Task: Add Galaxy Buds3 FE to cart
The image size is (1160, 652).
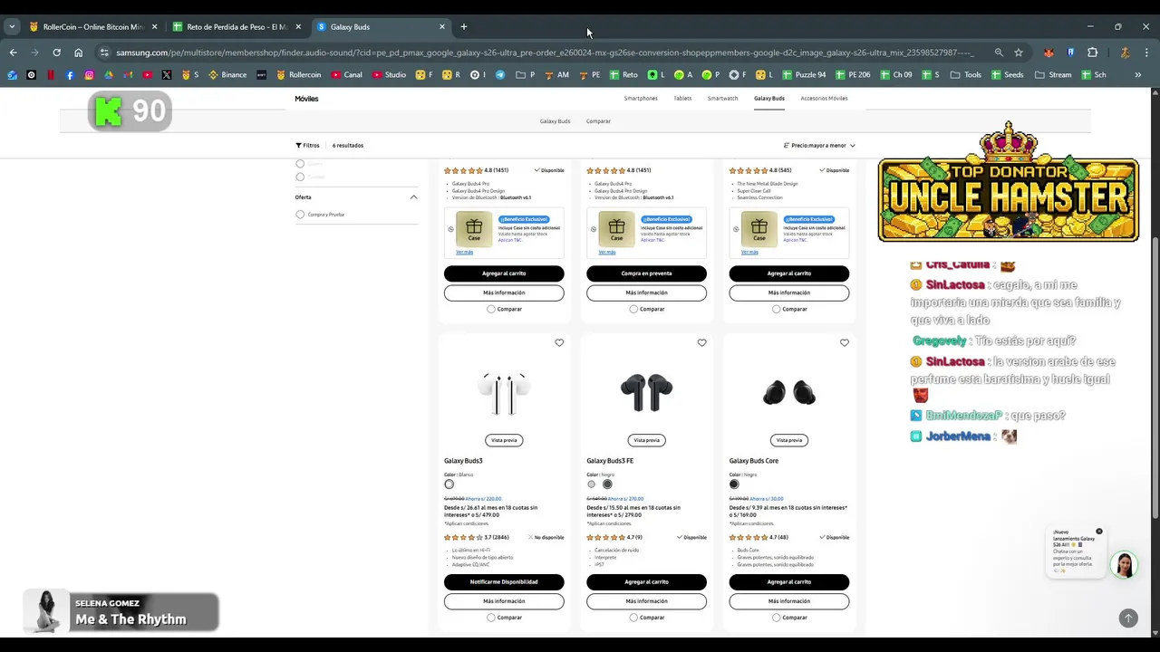Action: click(646, 581)
